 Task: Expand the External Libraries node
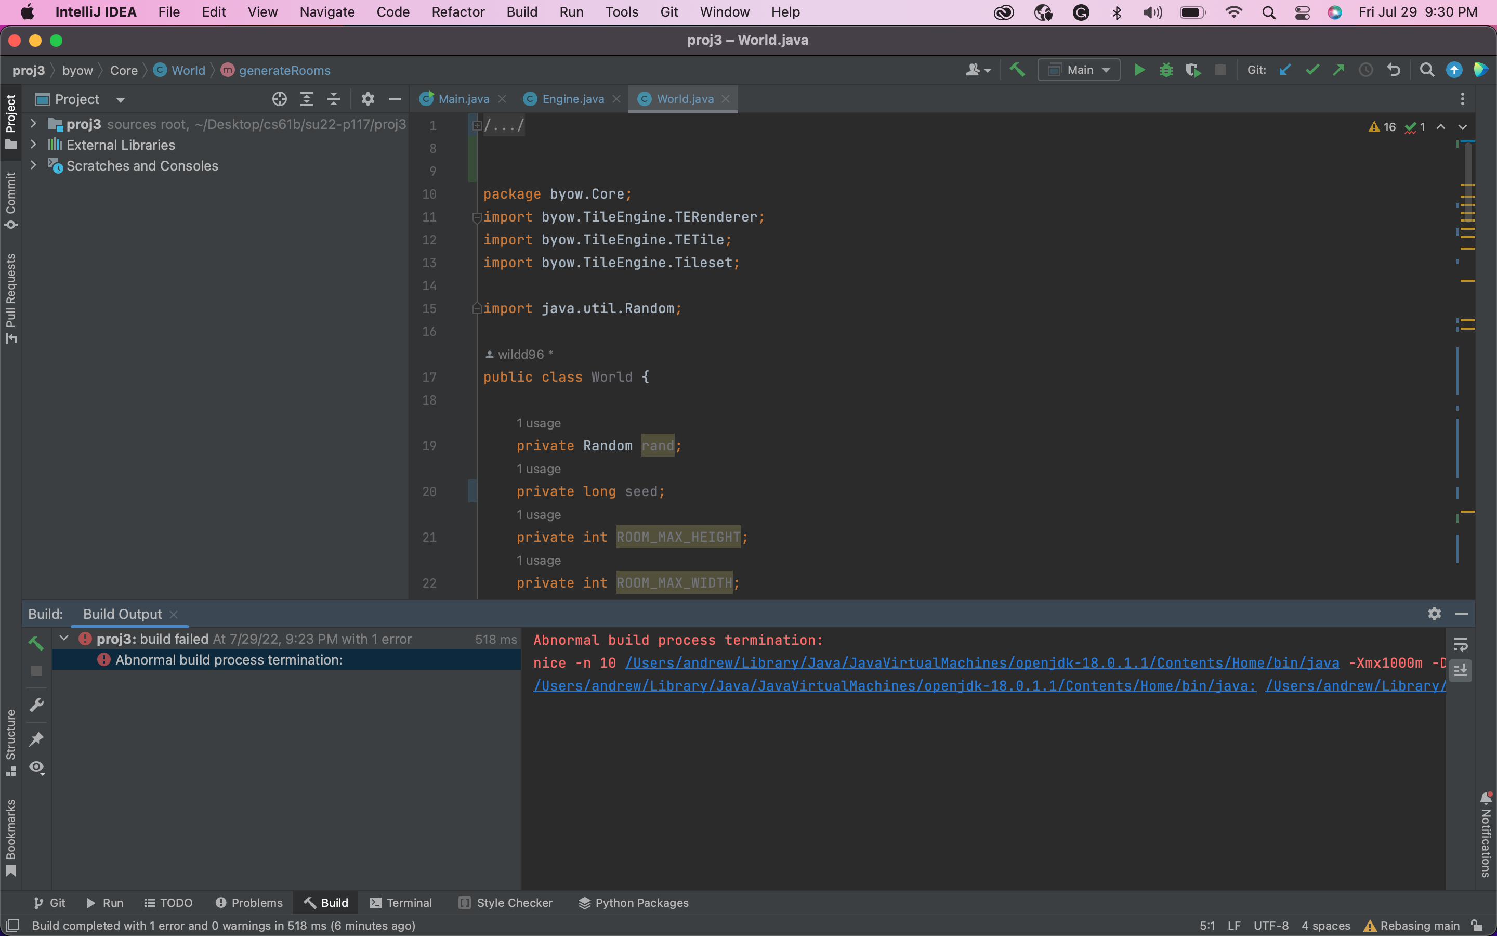(33, 145)
